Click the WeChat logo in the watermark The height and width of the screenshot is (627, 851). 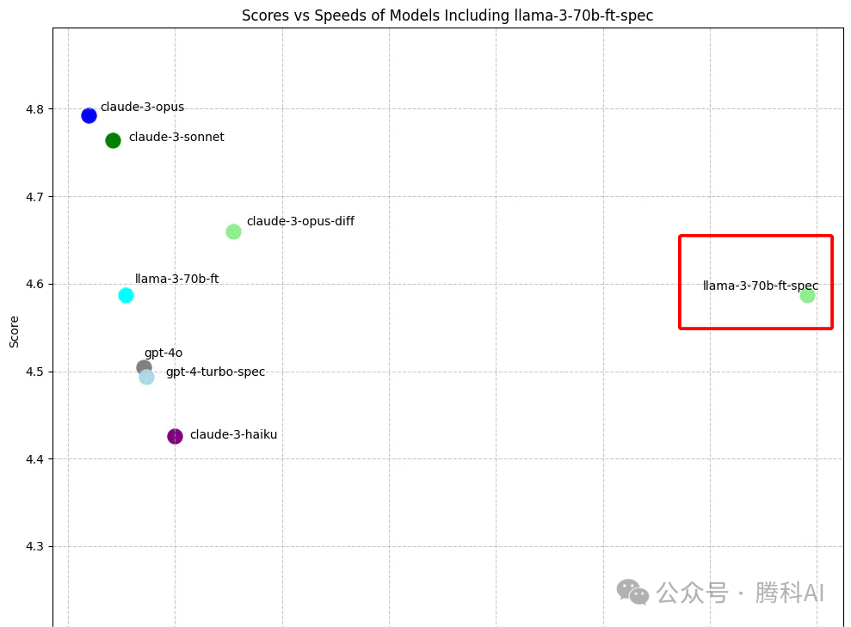coord(632,591)
